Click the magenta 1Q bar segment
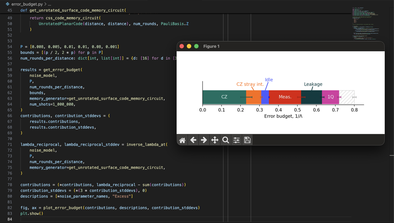 pos(331,97)
